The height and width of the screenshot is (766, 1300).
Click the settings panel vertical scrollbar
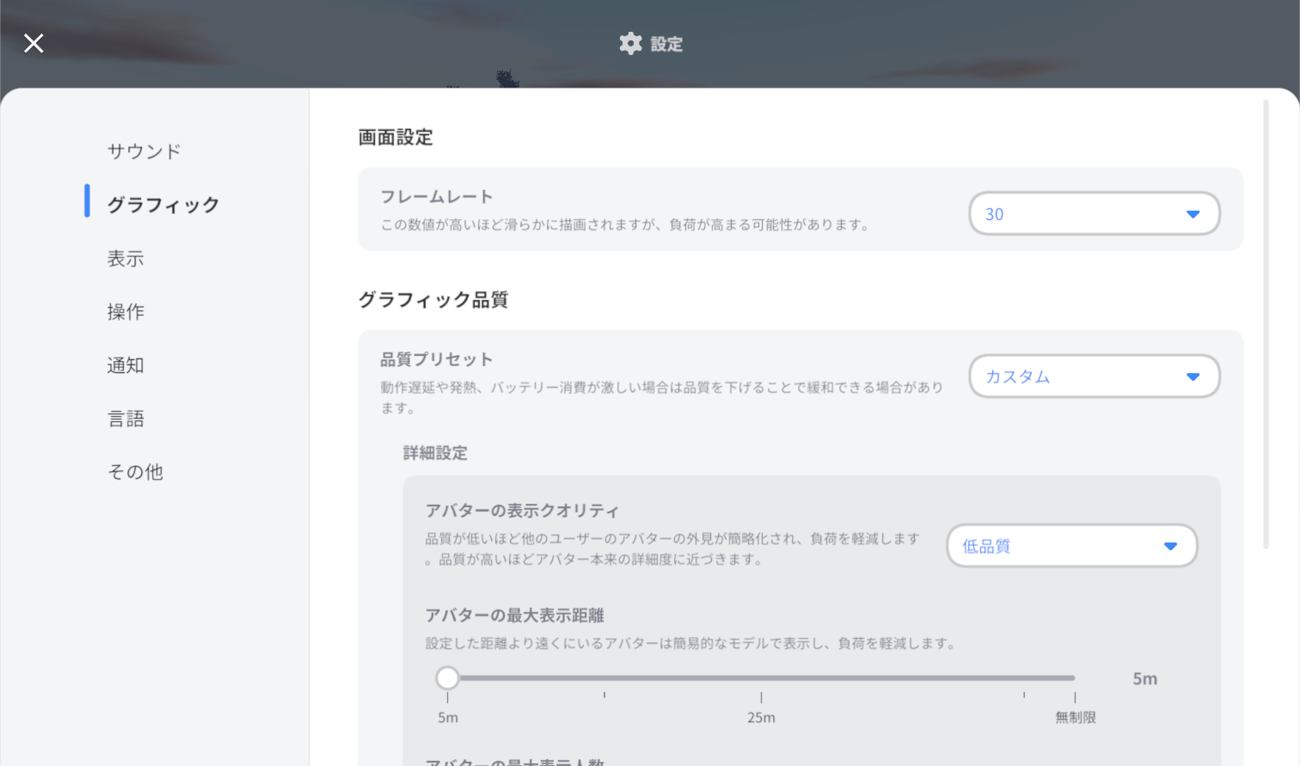[x=1266, y=324]
